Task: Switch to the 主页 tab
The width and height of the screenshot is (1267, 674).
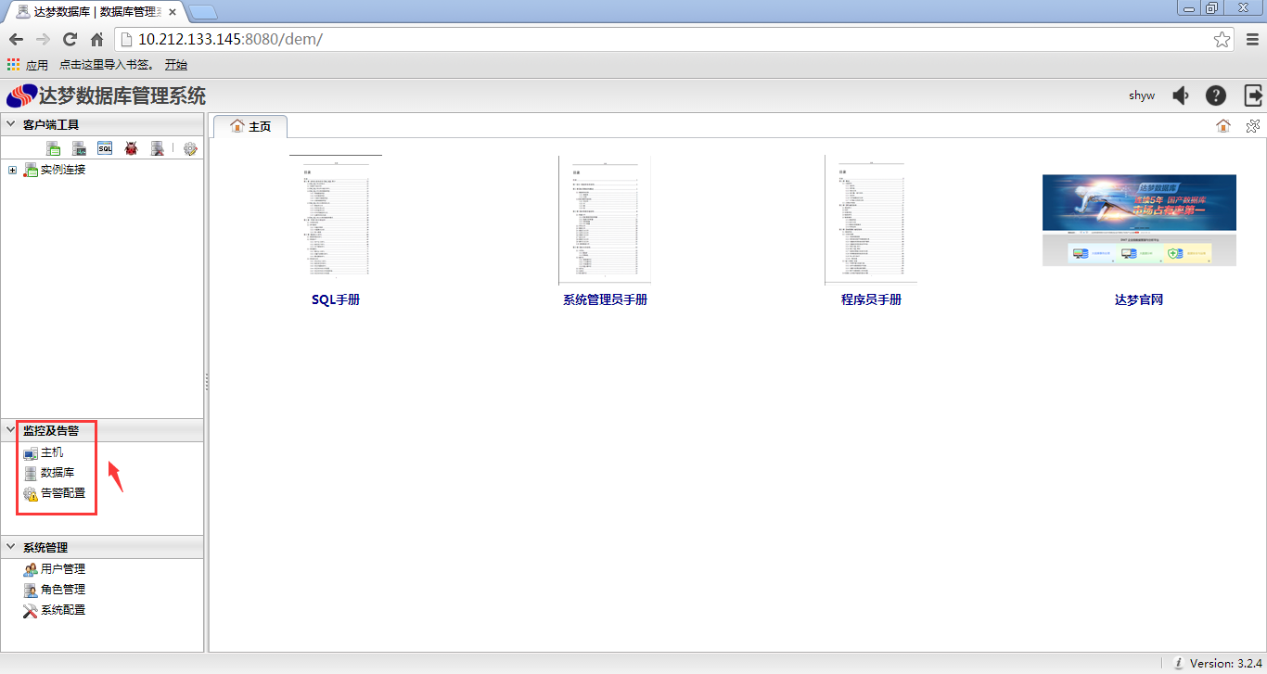Action: [250, 126]
